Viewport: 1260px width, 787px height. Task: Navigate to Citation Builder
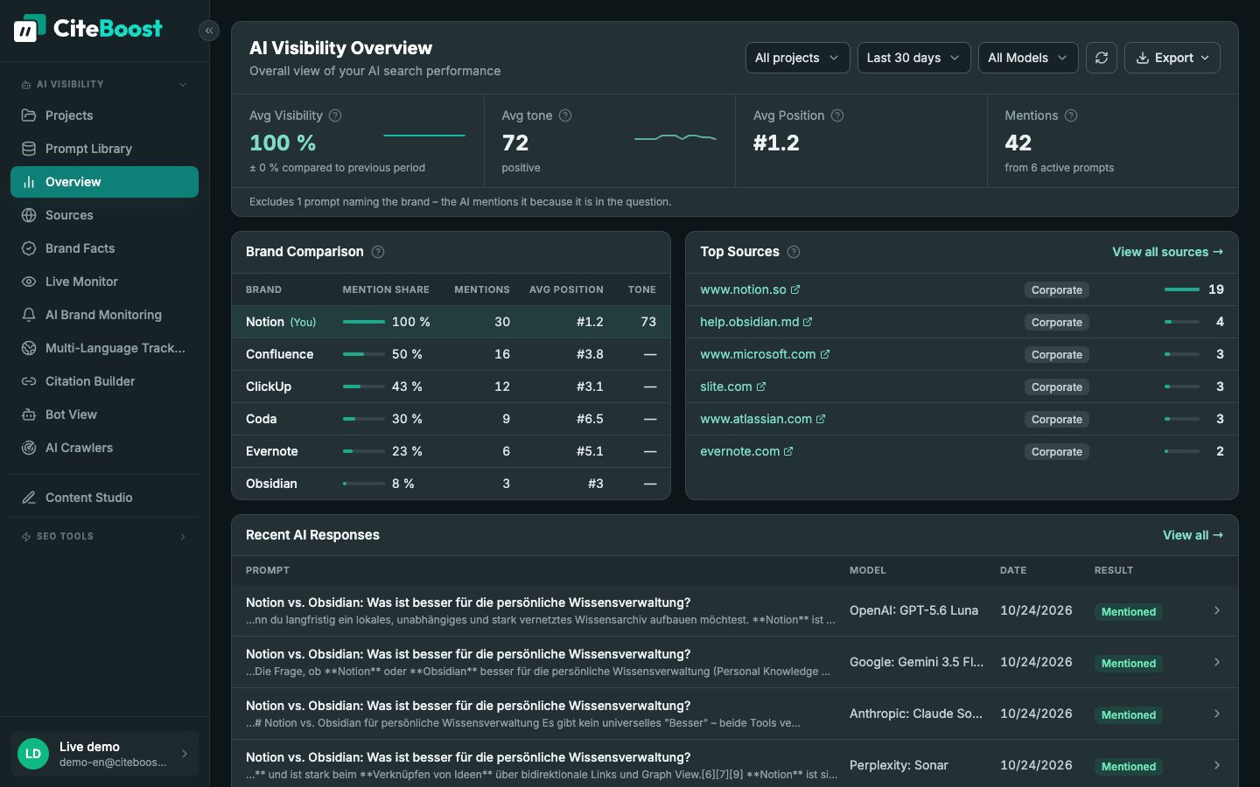click(x=104, y=381)
